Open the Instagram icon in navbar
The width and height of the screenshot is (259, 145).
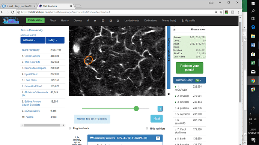[x=110, y=21]
